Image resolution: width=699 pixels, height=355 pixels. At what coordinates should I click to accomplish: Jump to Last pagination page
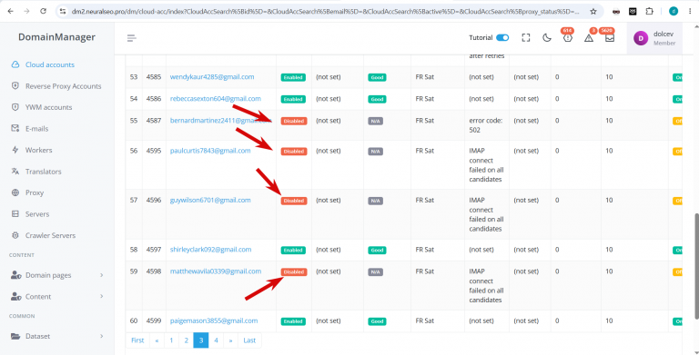tap(249, 340)
